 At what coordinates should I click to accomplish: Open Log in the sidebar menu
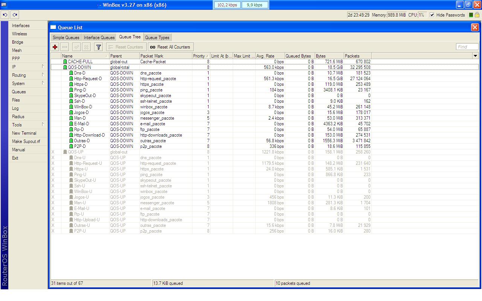tap(15, 108)
